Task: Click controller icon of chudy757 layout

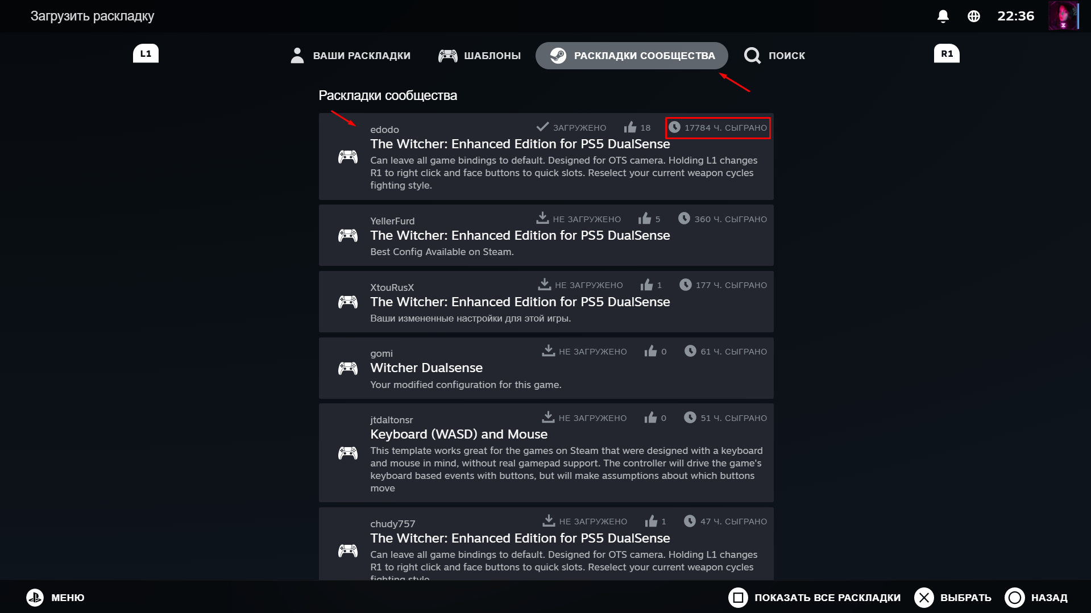Action: pyautogui.click(x=348, y=551)
